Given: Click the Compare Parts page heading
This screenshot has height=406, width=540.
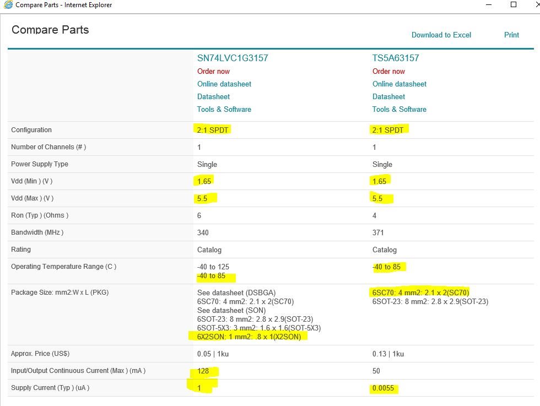Looking at the screenshot, I should coord(50,30).
